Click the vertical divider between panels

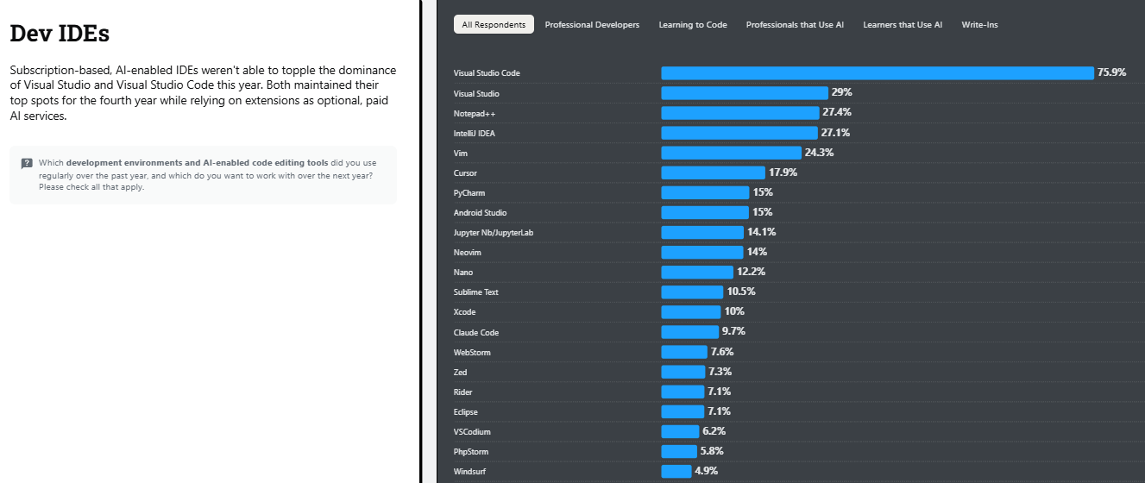click(421, 241)
